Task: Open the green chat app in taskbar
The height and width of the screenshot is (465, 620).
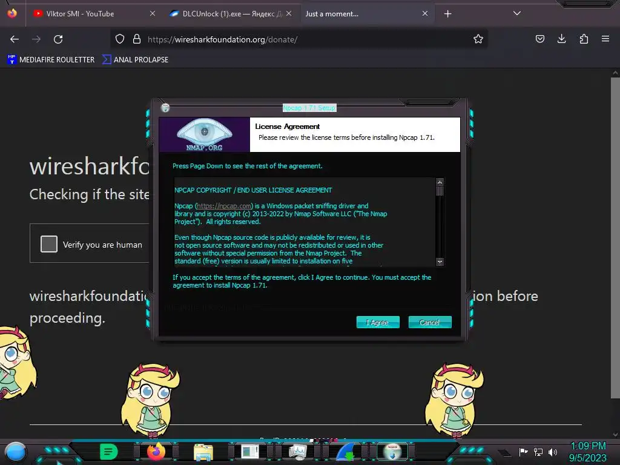Action: (x=108, y=452)
